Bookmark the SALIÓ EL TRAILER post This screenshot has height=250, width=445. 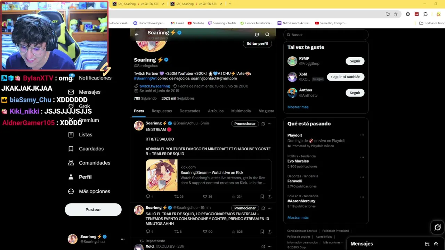262,232
